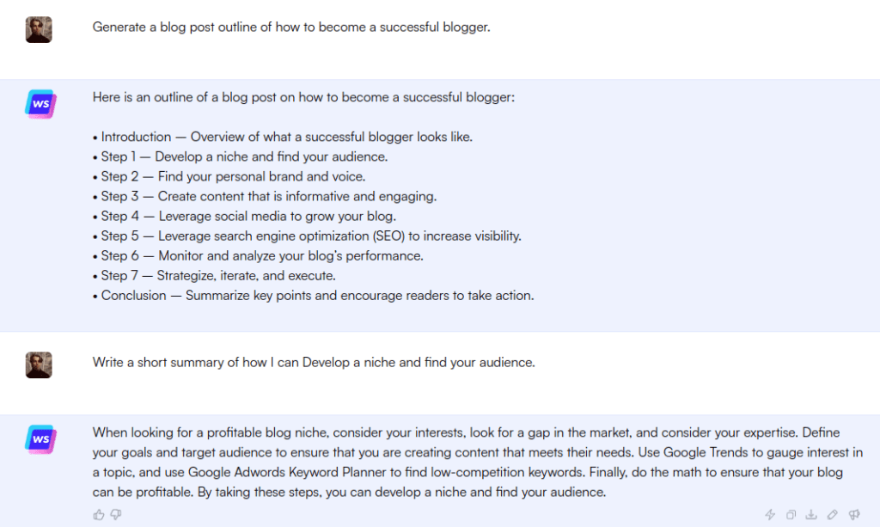880x527 pixels.
Task: Edit the response using the pencil icon
Action: point(832,514)
